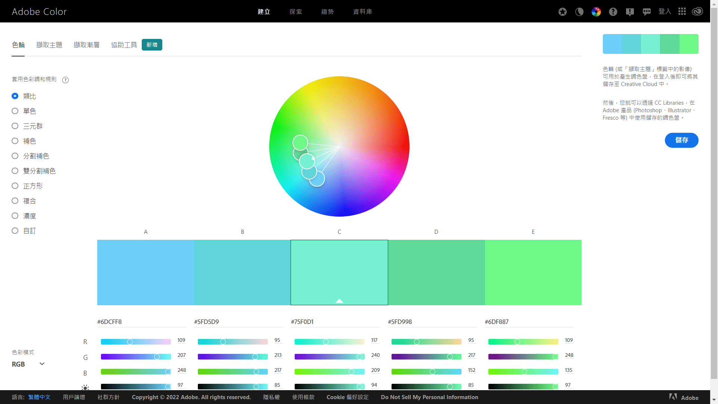Image resolution: width=718 pixels, height=404 pixels.
Task: Click the B slider for color E
Action: [x=523, y=371]
